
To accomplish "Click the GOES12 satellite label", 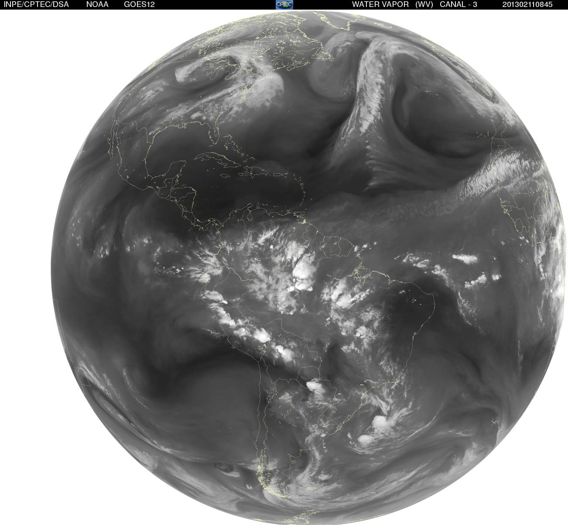I will 140,4.
